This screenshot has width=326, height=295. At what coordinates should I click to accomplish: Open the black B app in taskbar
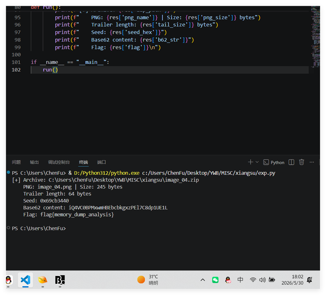[60, 280]
